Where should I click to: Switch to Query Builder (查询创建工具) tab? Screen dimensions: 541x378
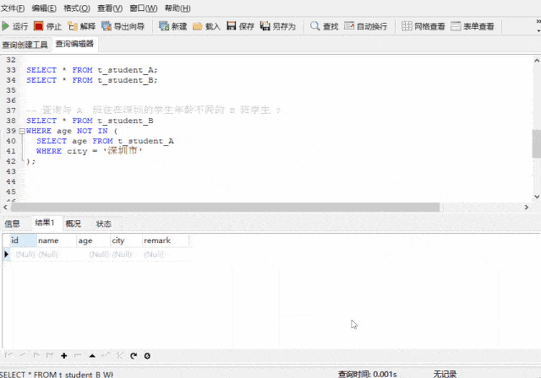coord(25,45)
